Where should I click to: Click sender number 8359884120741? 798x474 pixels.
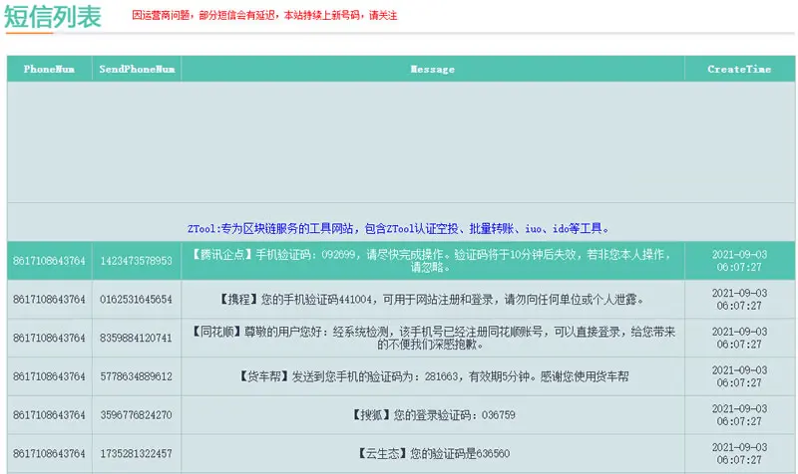[137, 338]
